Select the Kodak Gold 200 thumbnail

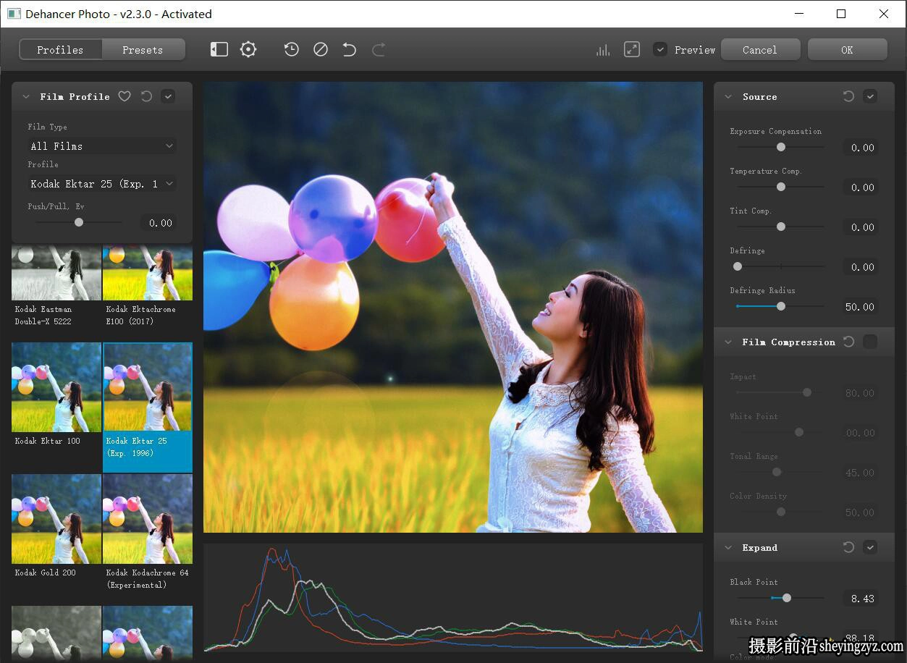(56, 519)
